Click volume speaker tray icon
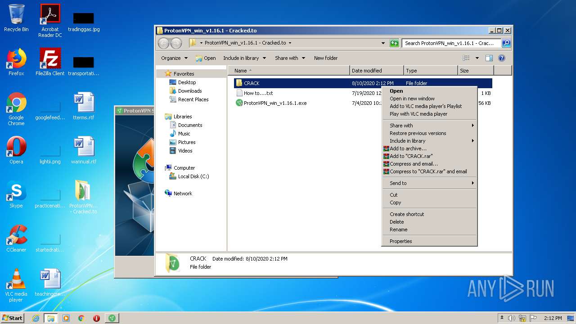Image resolution: width=576 pixels, height=324 pixels. (x=512, y=318)
